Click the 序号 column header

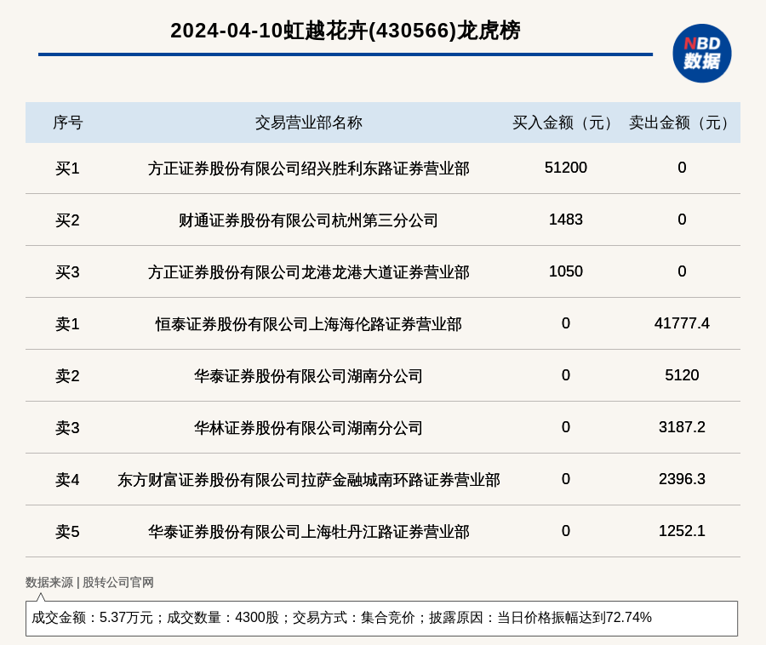(68, 123)
